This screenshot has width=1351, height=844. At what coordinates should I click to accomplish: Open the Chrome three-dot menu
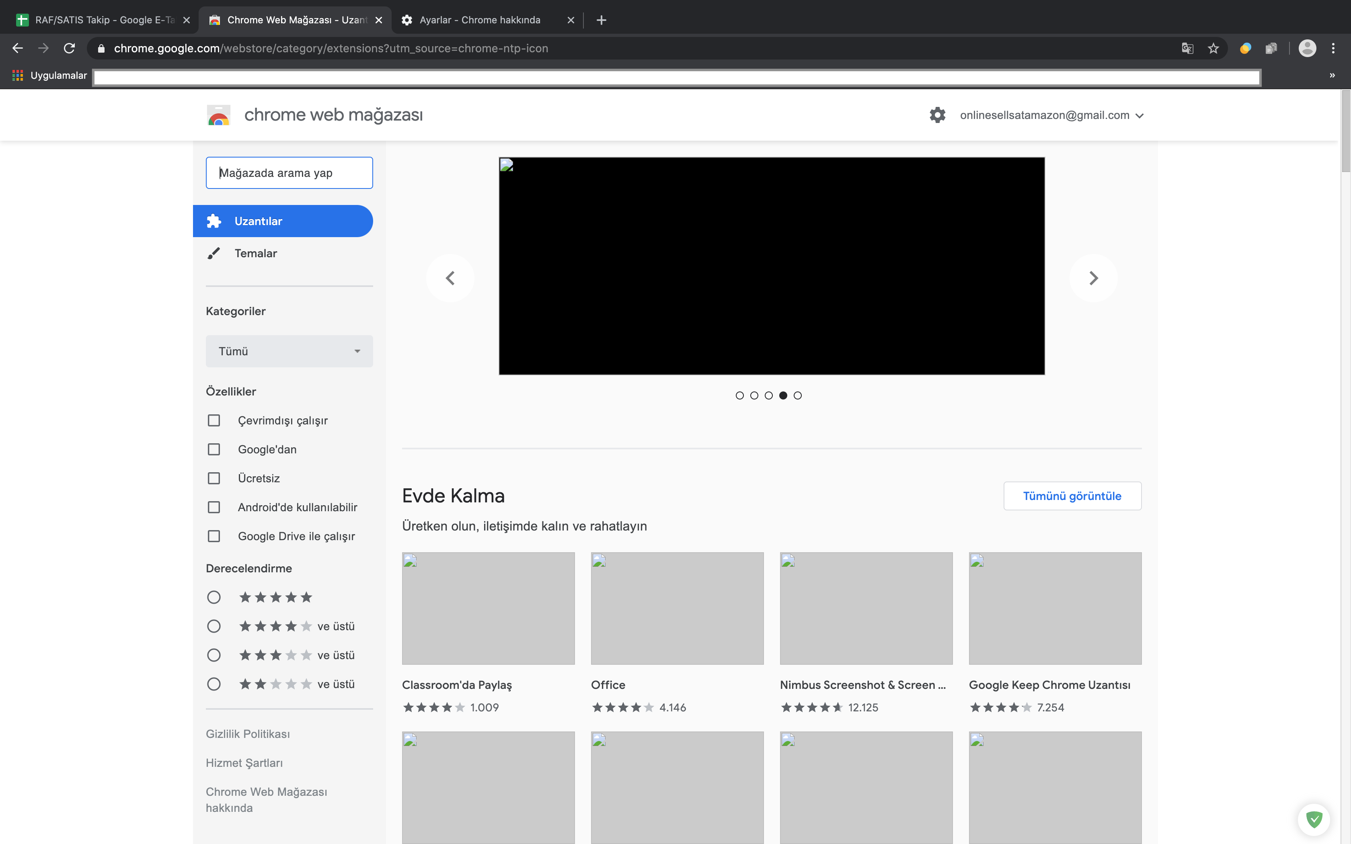pyautogui.click(x=1333, y=49)
